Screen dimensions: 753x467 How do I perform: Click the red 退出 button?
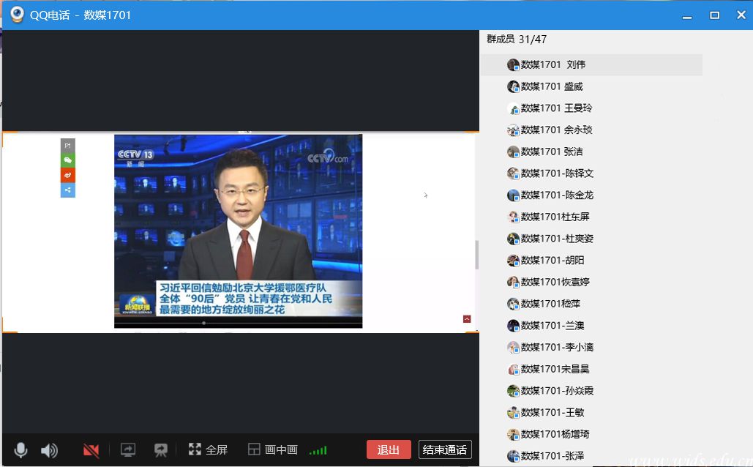[x=388, y=449]
